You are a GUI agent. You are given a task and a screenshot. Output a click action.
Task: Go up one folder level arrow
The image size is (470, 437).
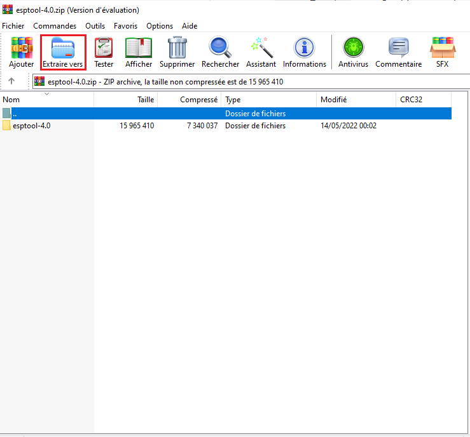11,81
